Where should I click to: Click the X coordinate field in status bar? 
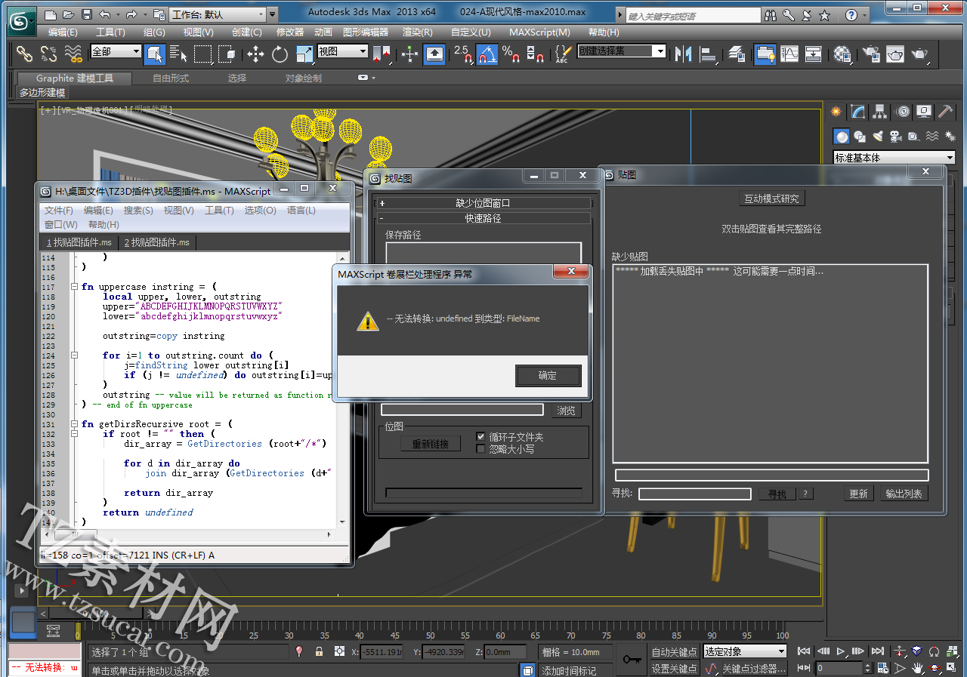click(x=382, y=652)
